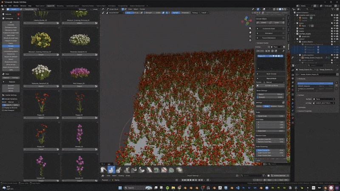Viewport: 340px width, 191px height.
Task: Select the Grass category button
Action: pyautogui.click(x=11, y=49)
